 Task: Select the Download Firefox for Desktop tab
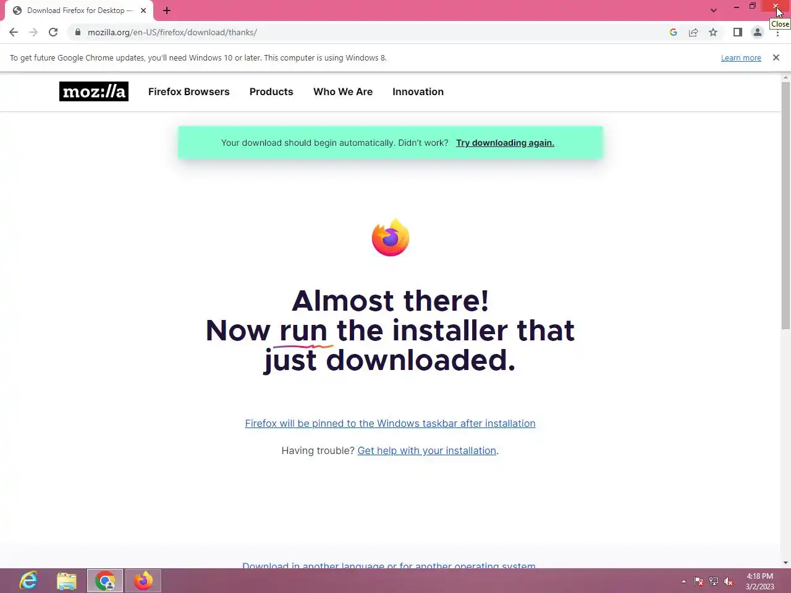pyautogui.click(x=79, y=11)
